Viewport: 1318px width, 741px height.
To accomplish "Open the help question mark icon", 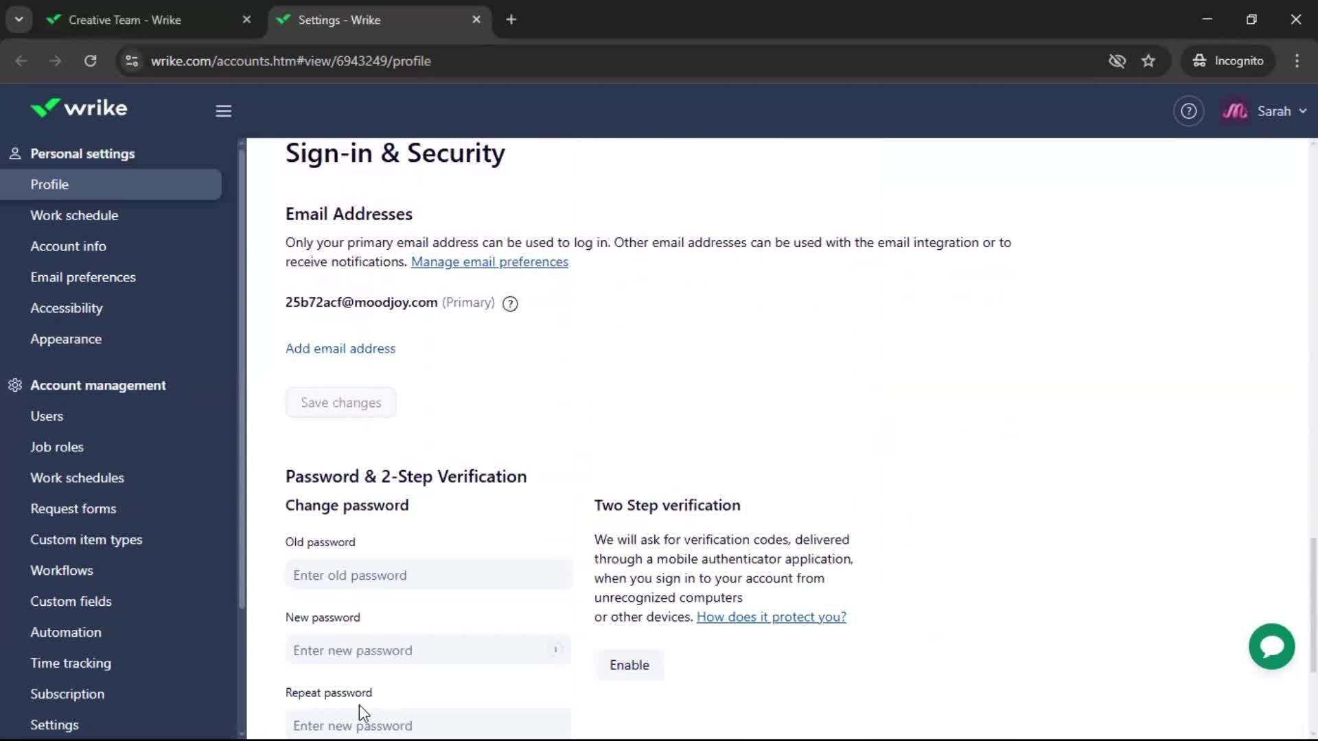I will pyautogui.click(x=1188, y=111).
